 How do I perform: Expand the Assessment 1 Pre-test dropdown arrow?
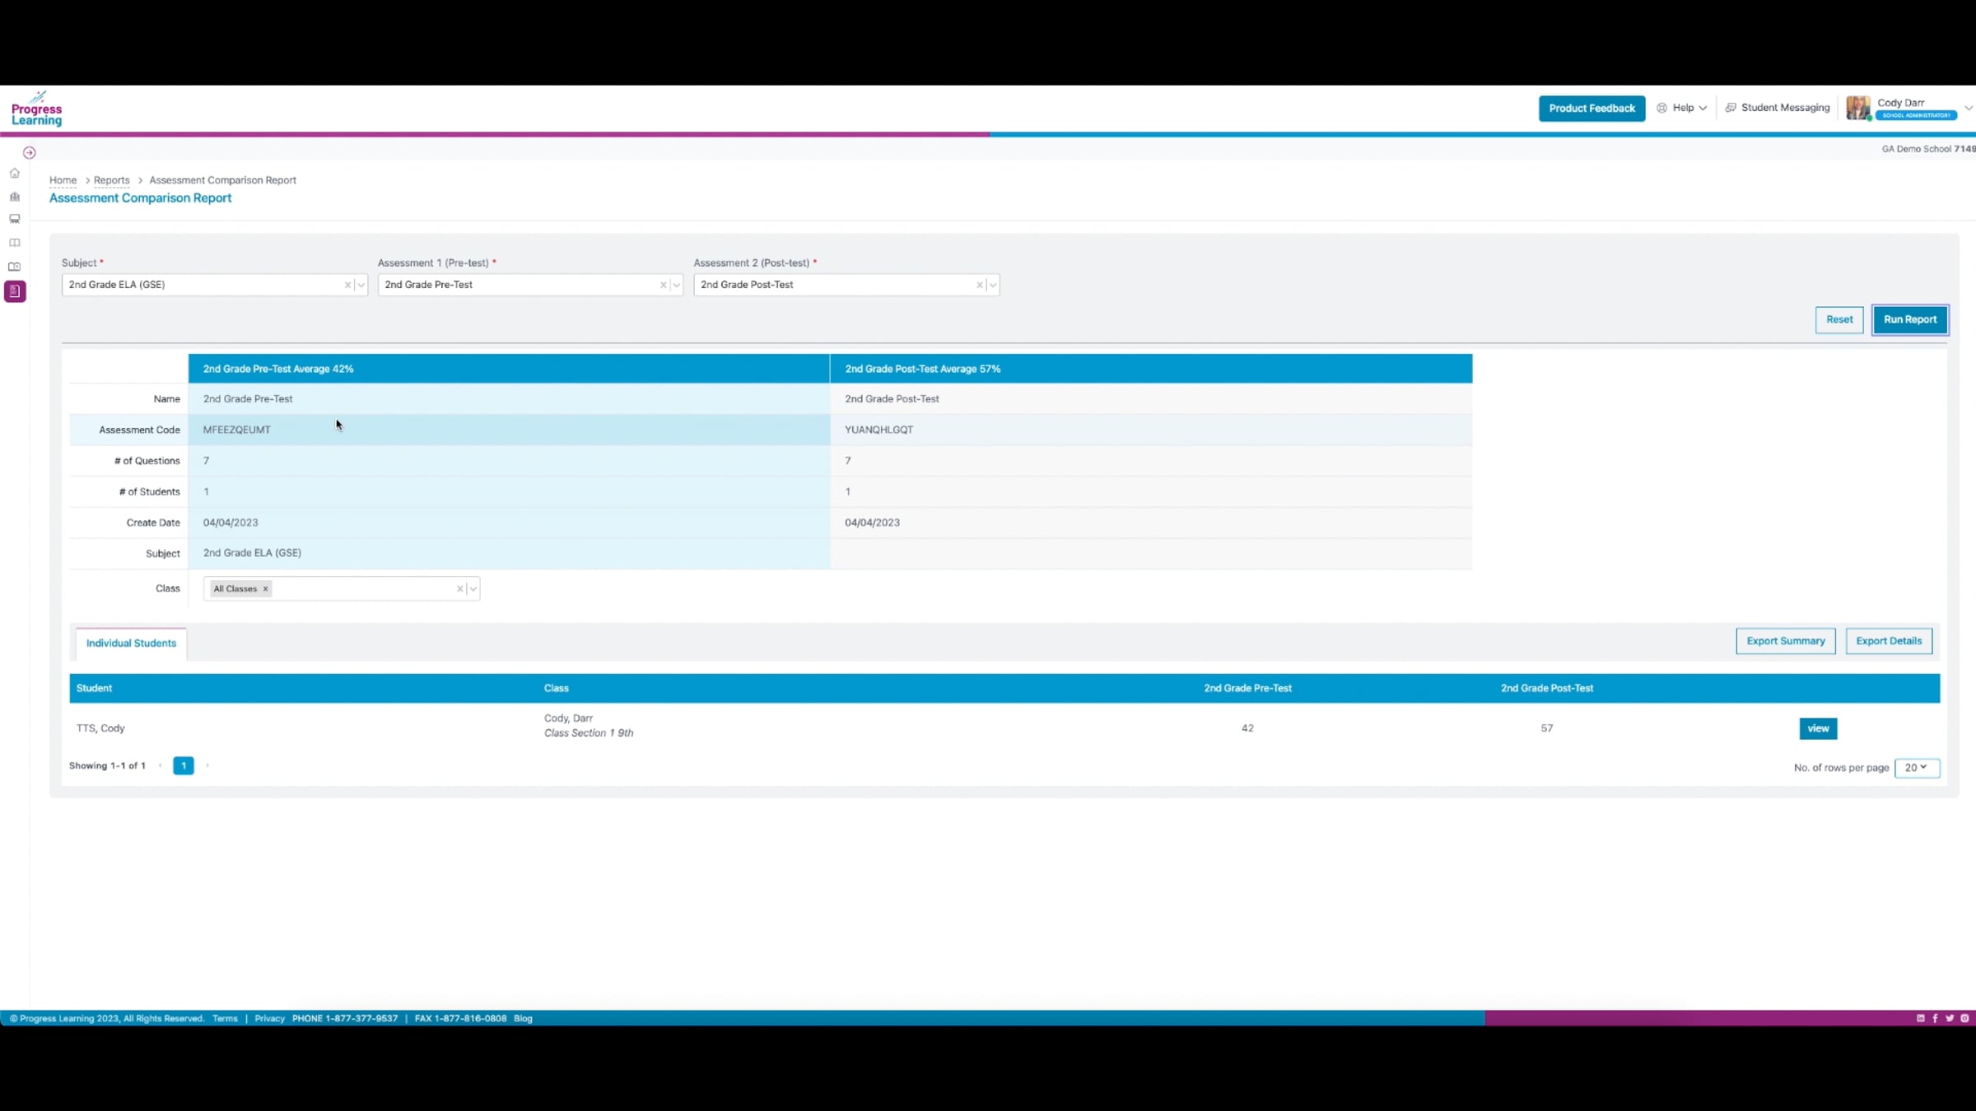(x=676, y=285)
